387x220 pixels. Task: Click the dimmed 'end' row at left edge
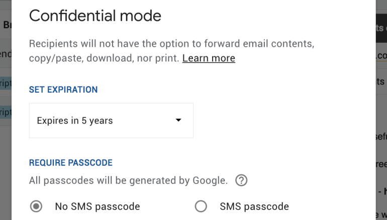pyautogui.click(x=5, y=53)
